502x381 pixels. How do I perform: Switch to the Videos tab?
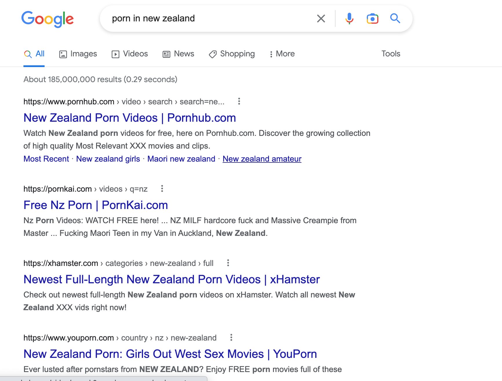[x=130, y=54]
